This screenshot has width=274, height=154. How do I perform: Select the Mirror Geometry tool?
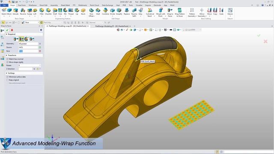[202, 12]
